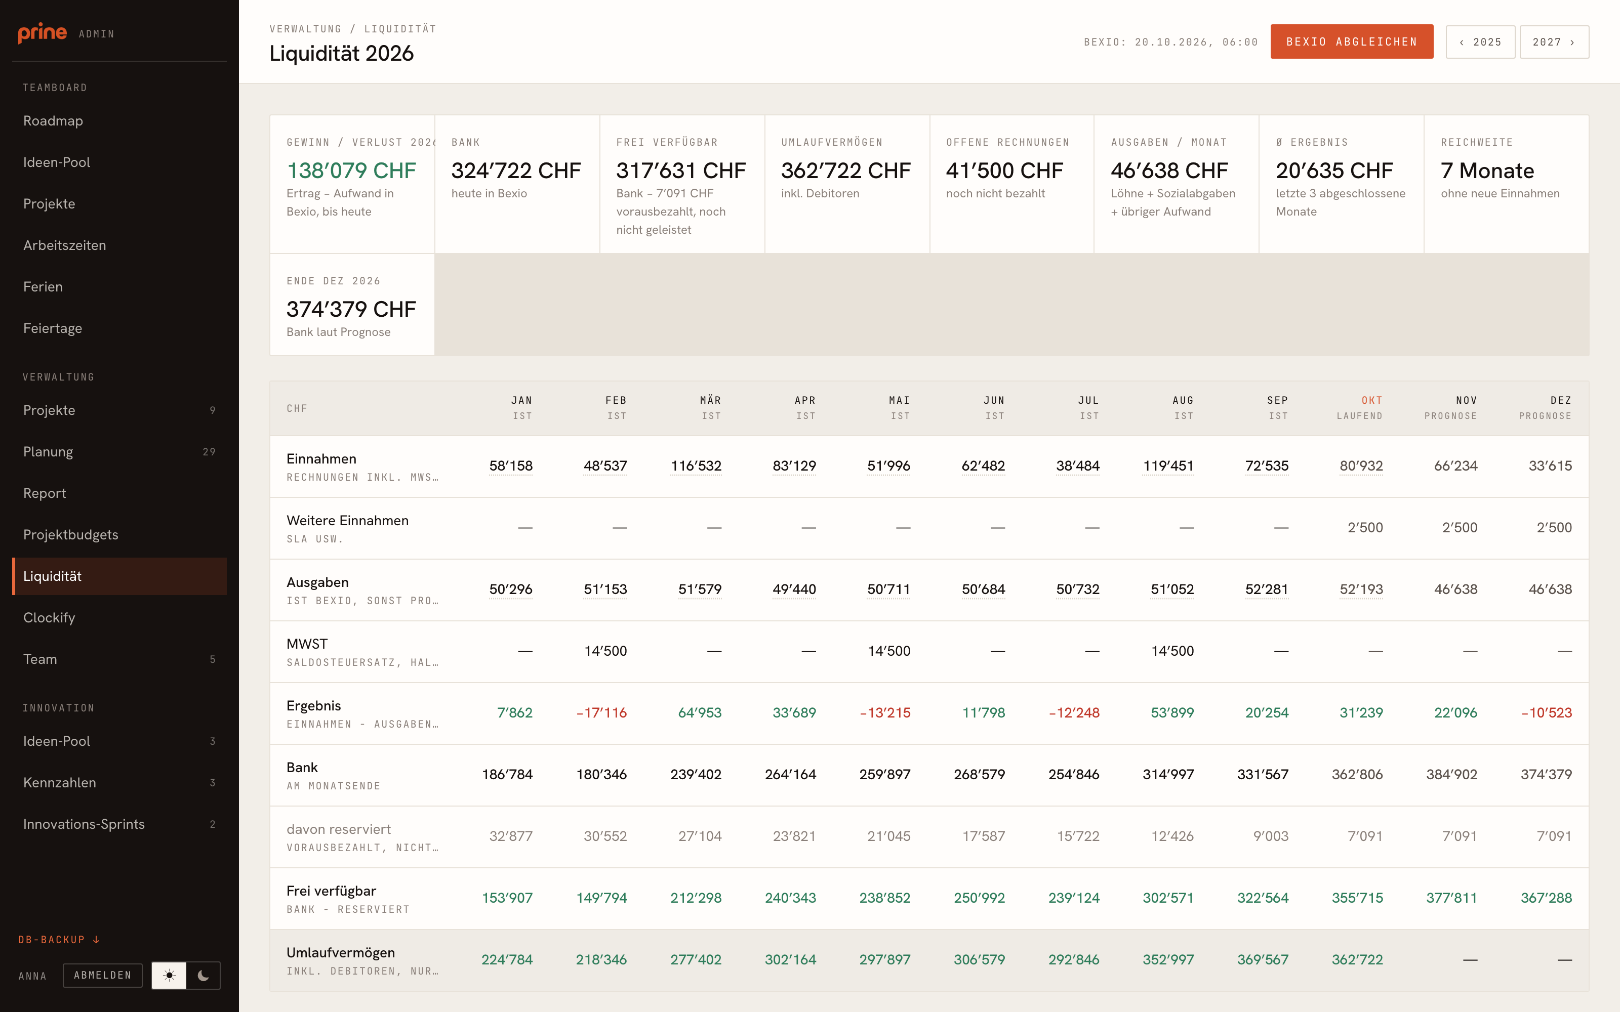Open Feiertage page
This screenshot has width=1620, height=1012.
119,328
